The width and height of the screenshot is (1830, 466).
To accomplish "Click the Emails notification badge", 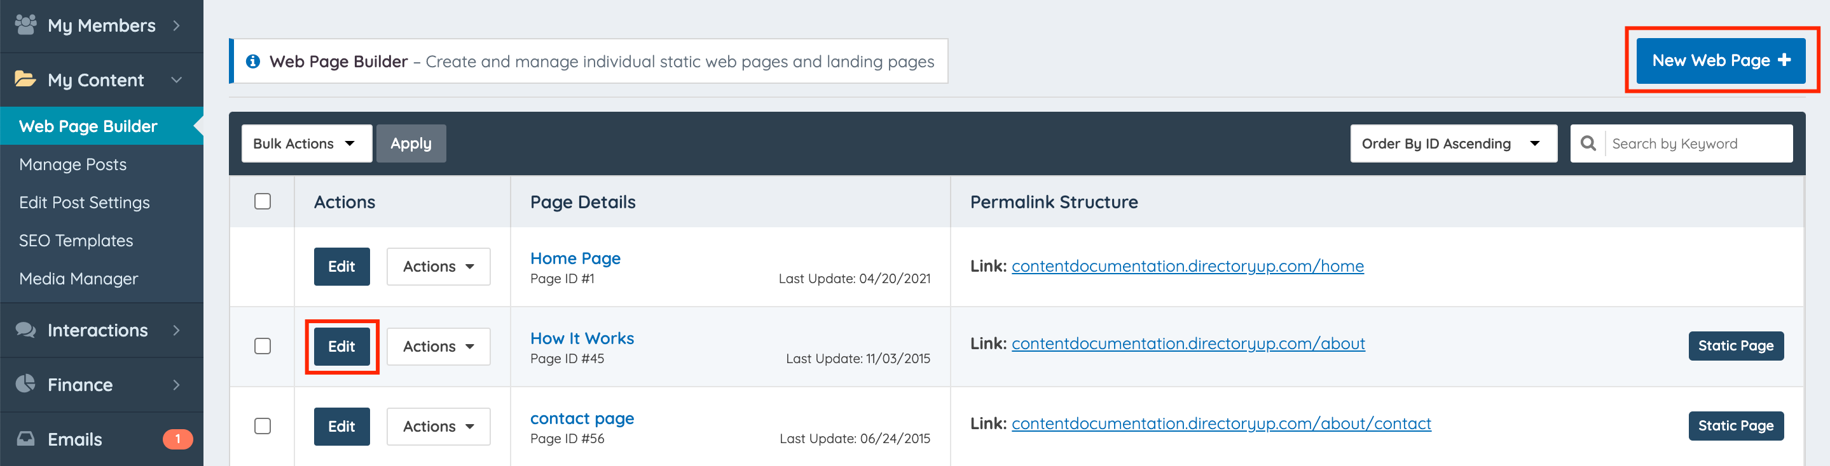I will [x=178, y=439].
